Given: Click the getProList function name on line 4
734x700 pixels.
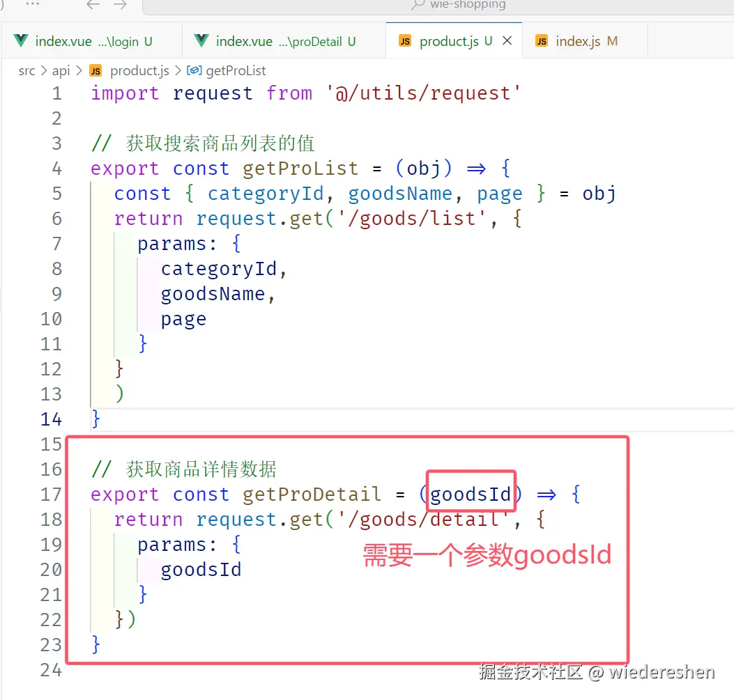Looking at the screenshot, I should (x=300, y=169).
